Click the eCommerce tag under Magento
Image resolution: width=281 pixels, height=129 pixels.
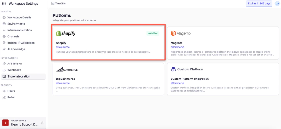click(177, 47)
